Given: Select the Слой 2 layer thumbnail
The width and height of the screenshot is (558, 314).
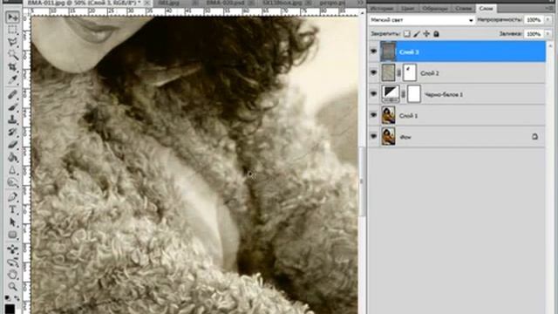Looking at the screenshot, I should coord(388,72).
